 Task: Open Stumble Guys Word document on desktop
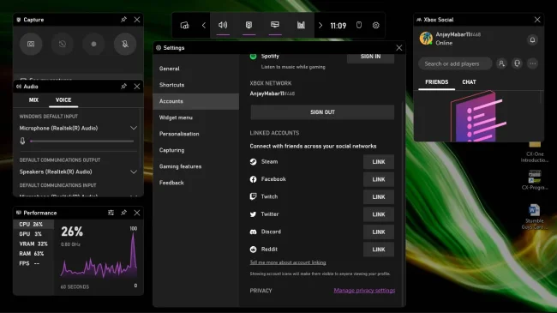coord(534,216)
